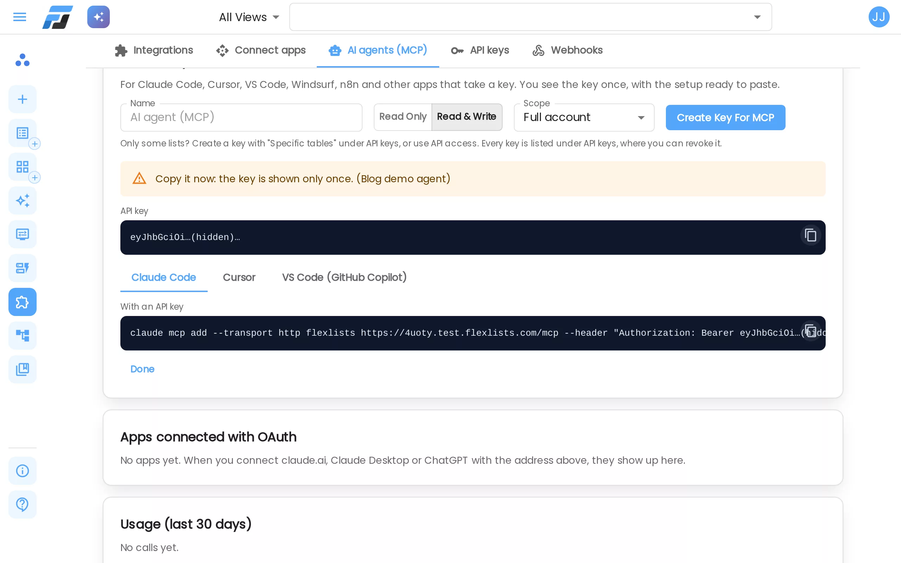Copy the claude mcp add command
Viewport: 901px width, 563px height.
(810, 331)
